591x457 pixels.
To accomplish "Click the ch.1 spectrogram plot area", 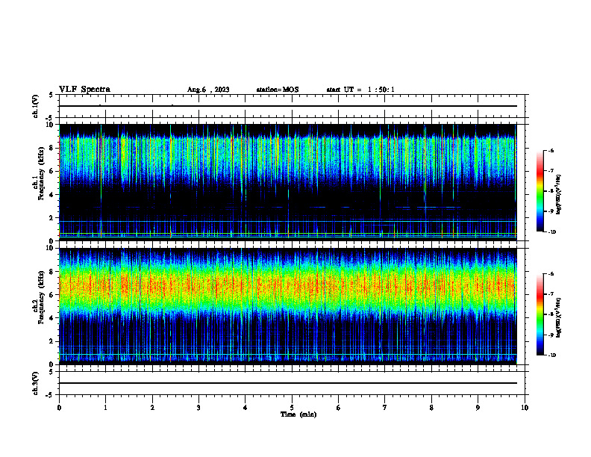I will (287, 182).
